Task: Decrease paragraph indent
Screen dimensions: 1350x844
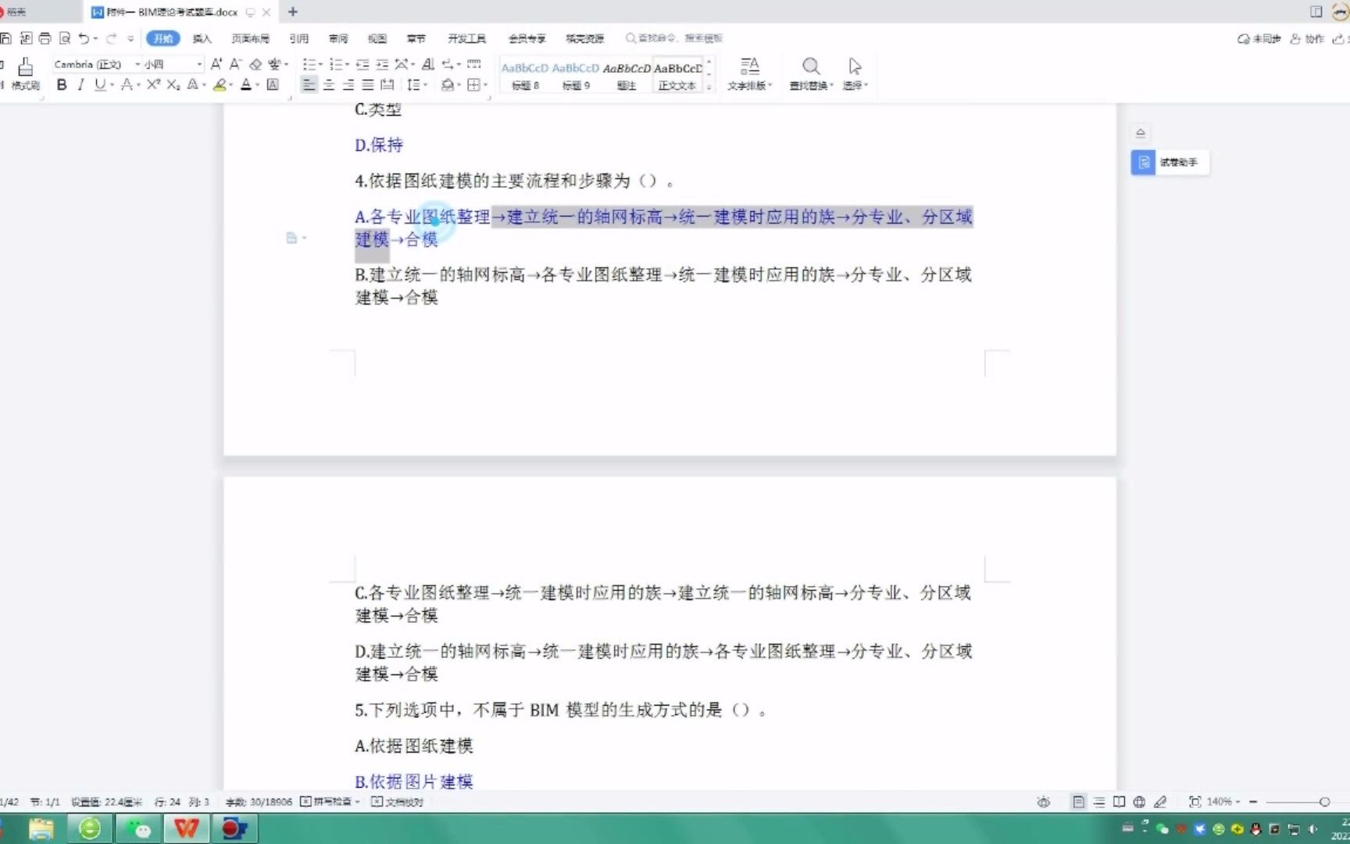Action: tap(362, 64)
